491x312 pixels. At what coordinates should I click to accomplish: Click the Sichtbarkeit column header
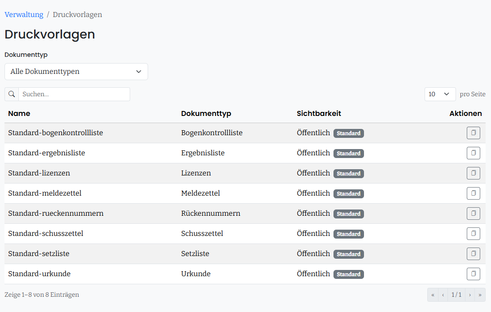(319, 113)
